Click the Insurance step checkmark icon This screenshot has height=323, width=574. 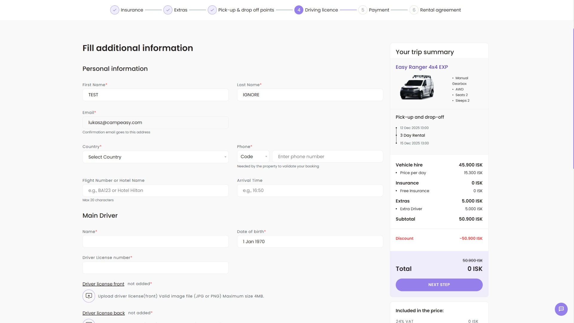115,10
